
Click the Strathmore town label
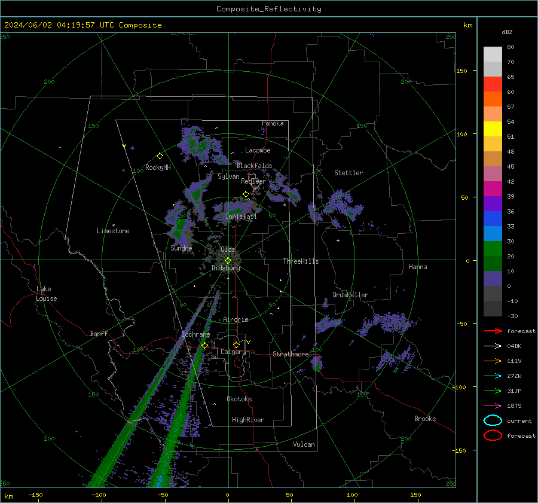click(291, 354)
